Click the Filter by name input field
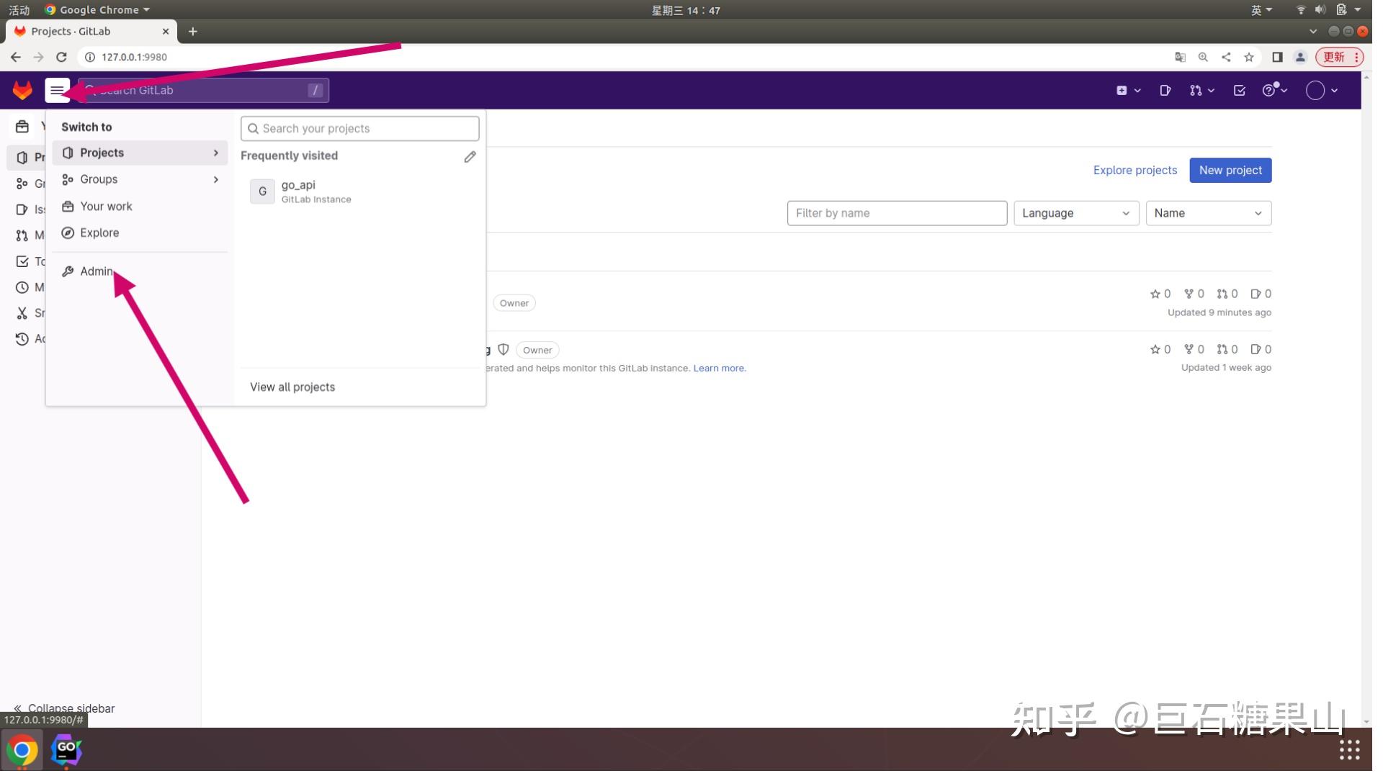 [x=896, y=213]
